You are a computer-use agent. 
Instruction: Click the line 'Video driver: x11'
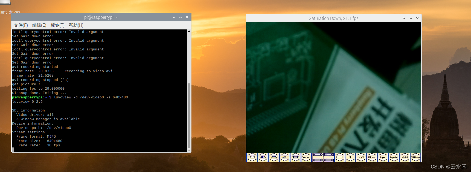(x=35, y=115)
